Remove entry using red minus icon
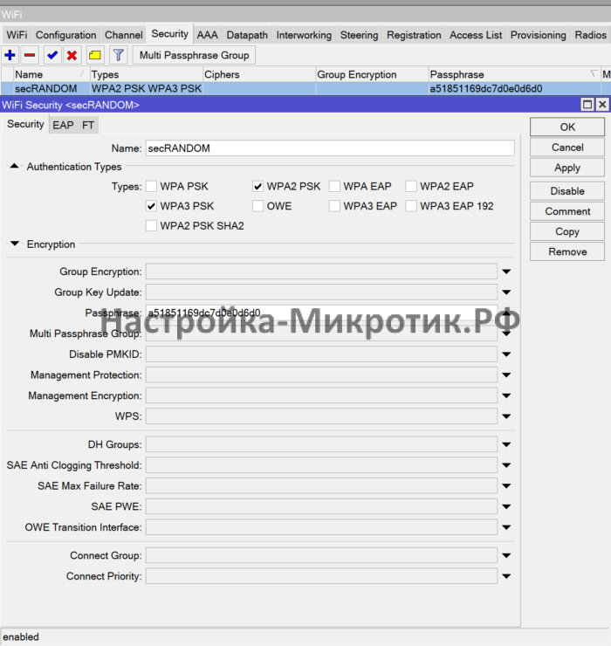 tap(30, 55)
